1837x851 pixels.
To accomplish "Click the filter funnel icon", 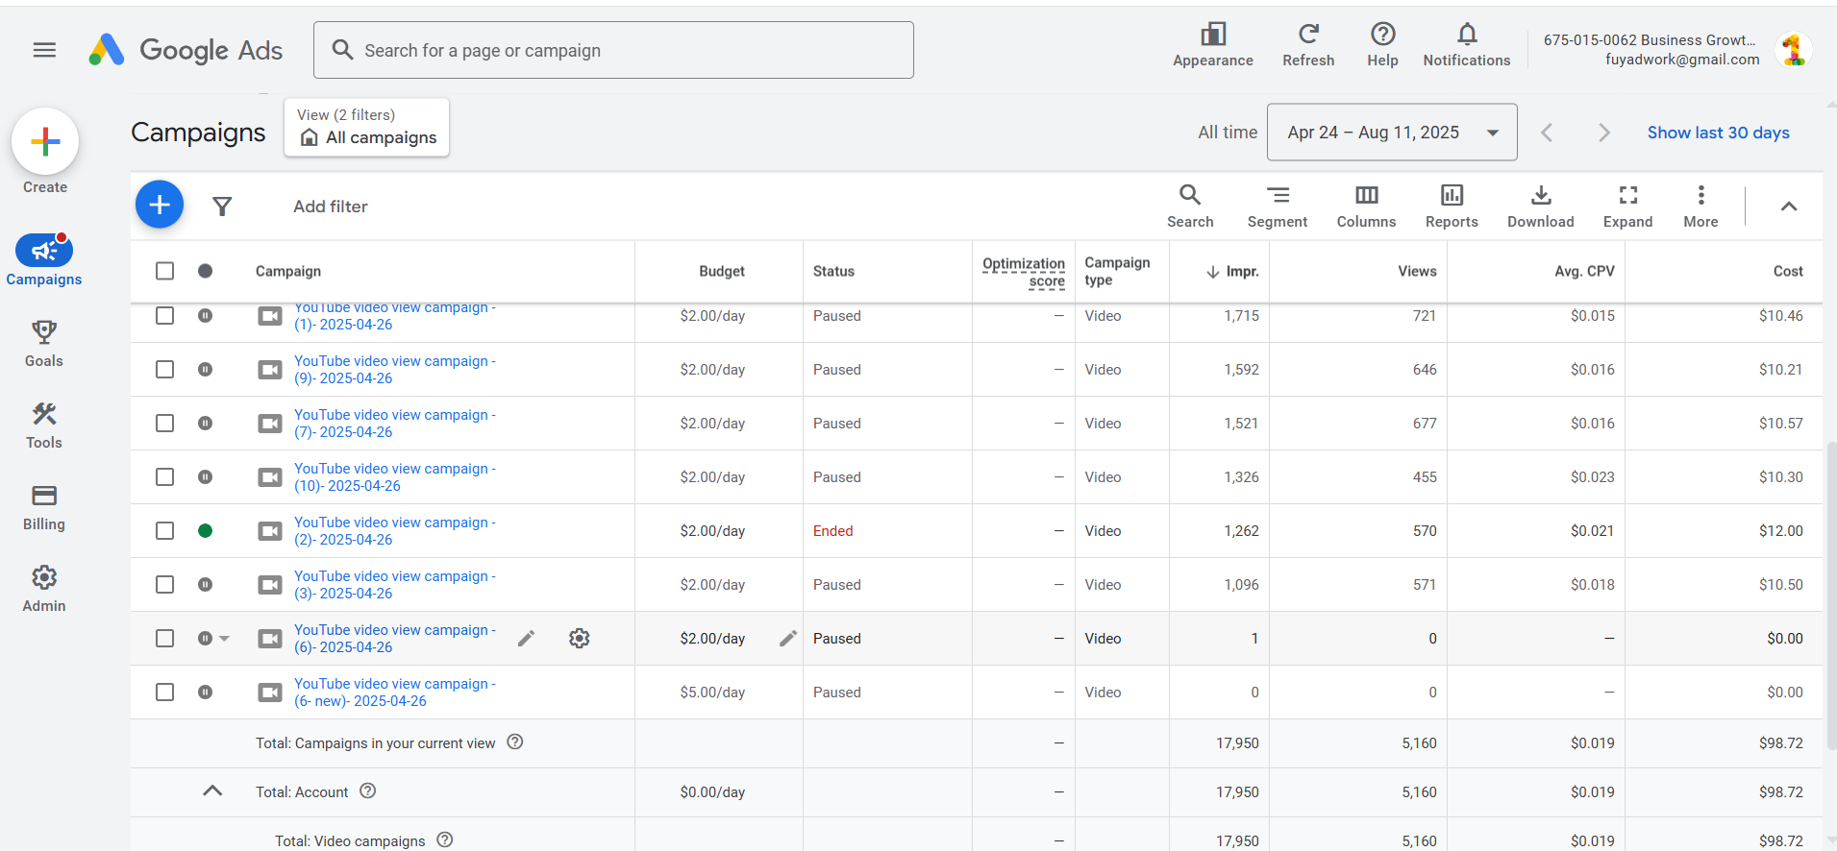I will 222,207.
